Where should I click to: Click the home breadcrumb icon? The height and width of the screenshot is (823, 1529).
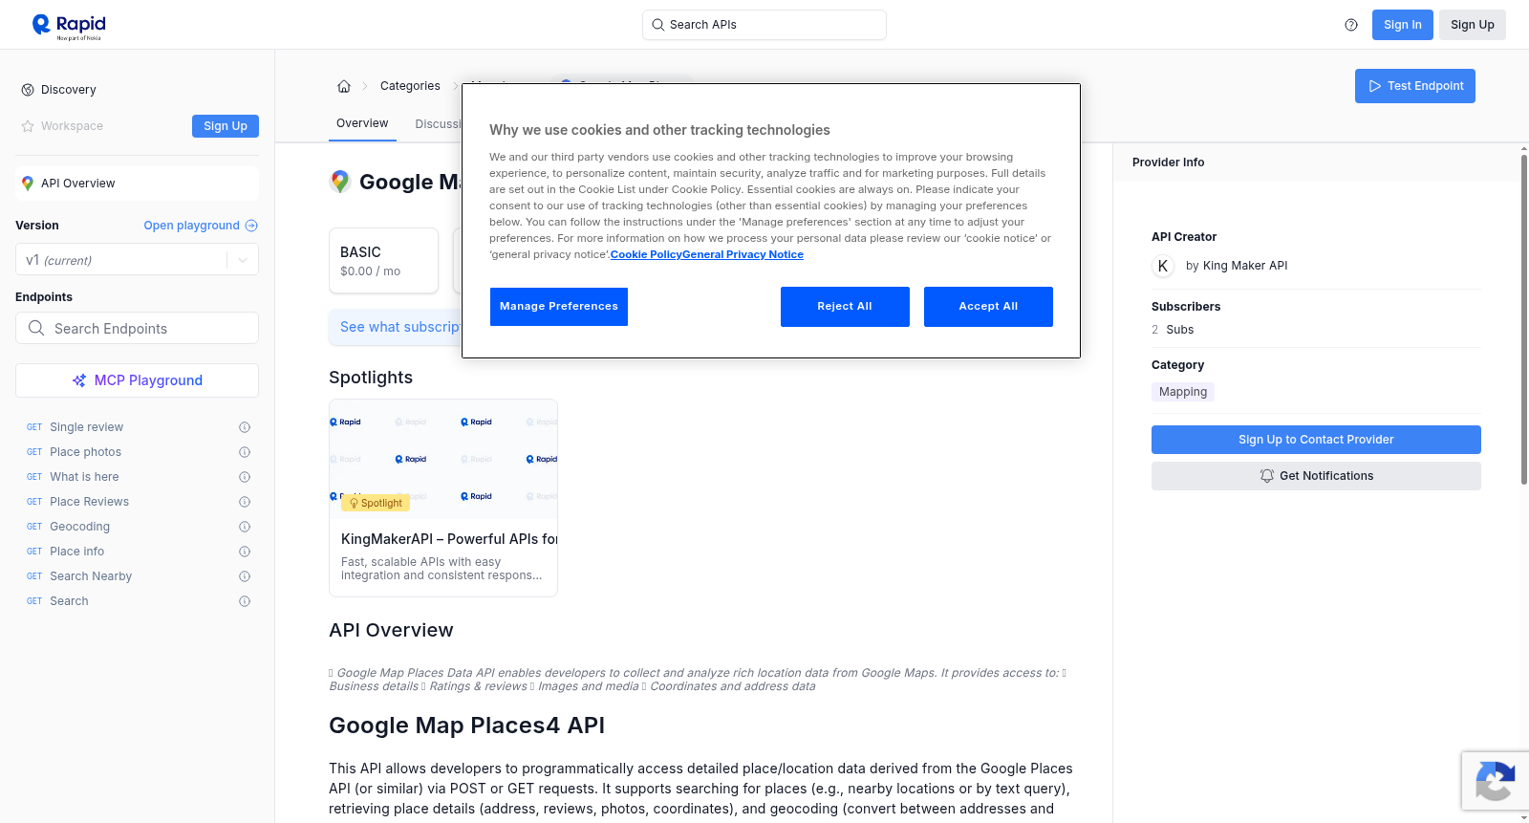click(344, 86)
